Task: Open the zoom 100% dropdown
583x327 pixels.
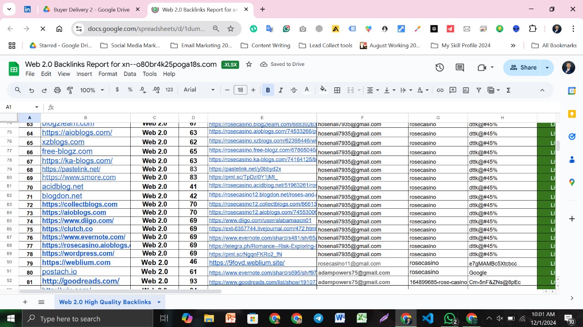Action: pyautogui.click(x=92, y=90)
